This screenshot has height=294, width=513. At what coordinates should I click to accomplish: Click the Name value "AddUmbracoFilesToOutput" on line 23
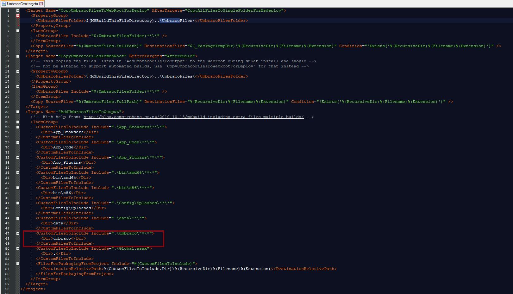tap(90, 112)
